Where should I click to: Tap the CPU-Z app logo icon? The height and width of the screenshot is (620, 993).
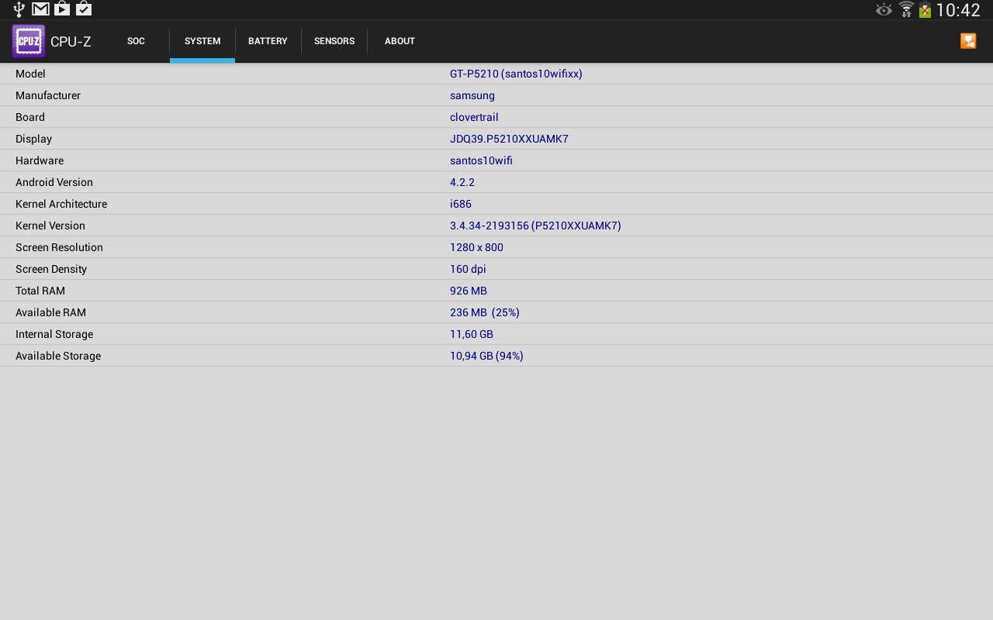point(29,41)
